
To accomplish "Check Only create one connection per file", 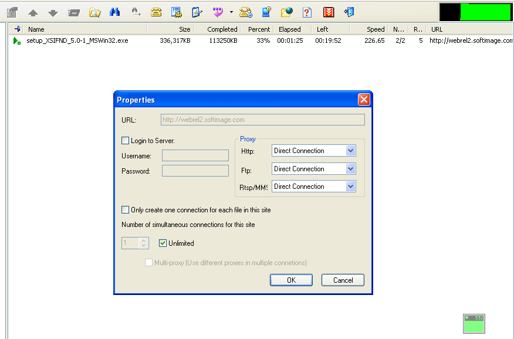I will pos(126,210).
